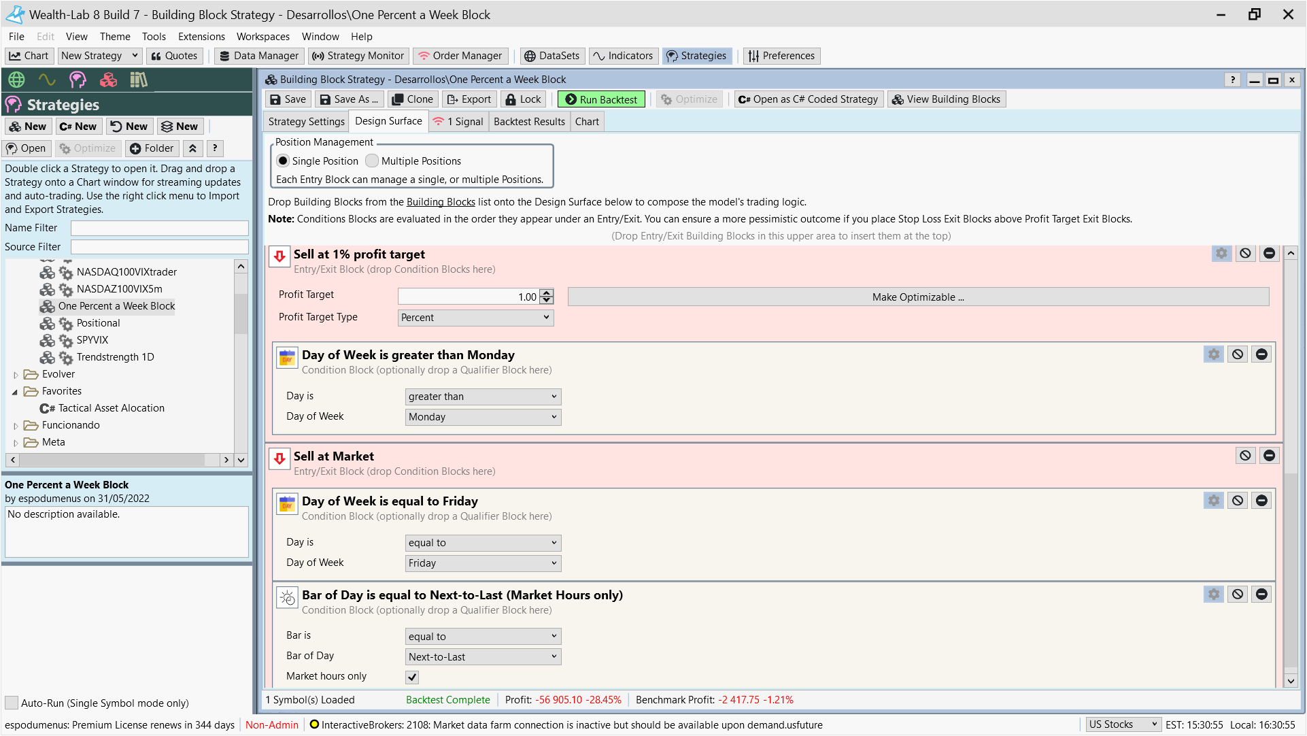The height and width of the screenshot is (736, 1307).
Task: Enable Auto-Run single symbol mode checkbox
Action: pos(12,703)
